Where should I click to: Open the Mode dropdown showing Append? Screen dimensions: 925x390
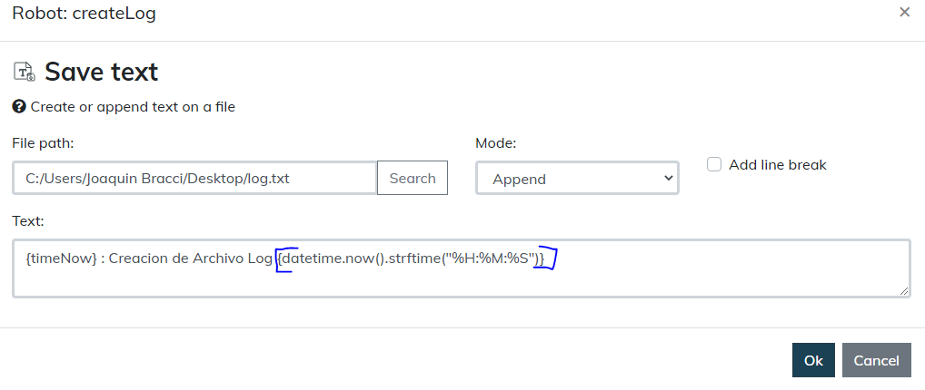(x=576, y=179)
